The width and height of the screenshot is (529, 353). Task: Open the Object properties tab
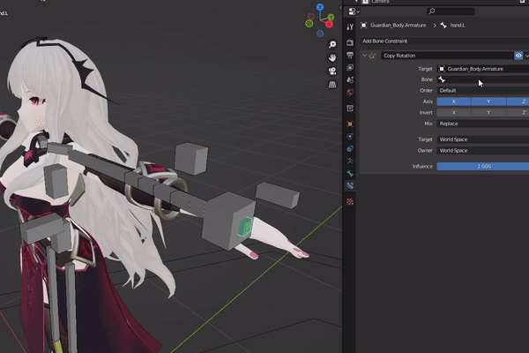tap(350, 124)
